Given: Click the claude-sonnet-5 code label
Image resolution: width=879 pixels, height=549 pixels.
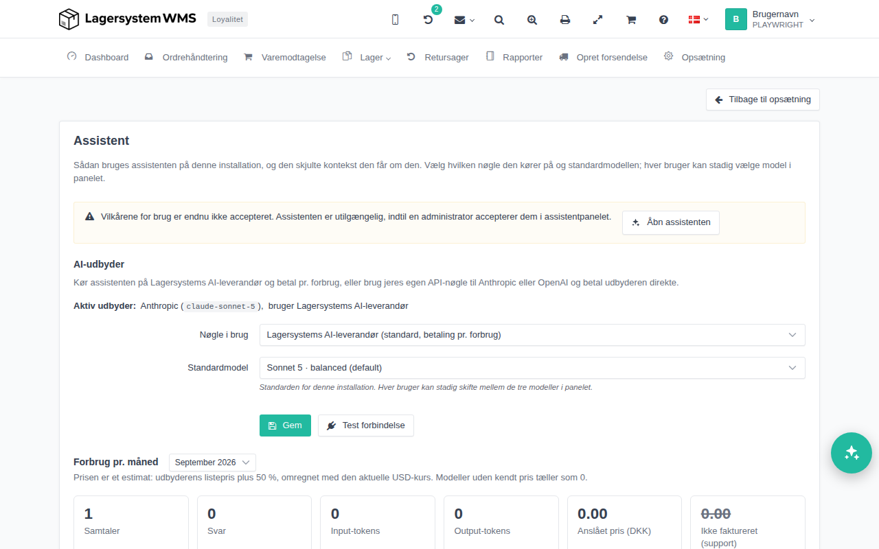Looking at the screenshot, I should tap(220, 306).
